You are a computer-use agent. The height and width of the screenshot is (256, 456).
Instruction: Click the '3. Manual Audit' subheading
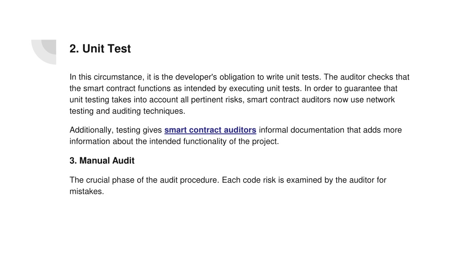pos(102,160)
